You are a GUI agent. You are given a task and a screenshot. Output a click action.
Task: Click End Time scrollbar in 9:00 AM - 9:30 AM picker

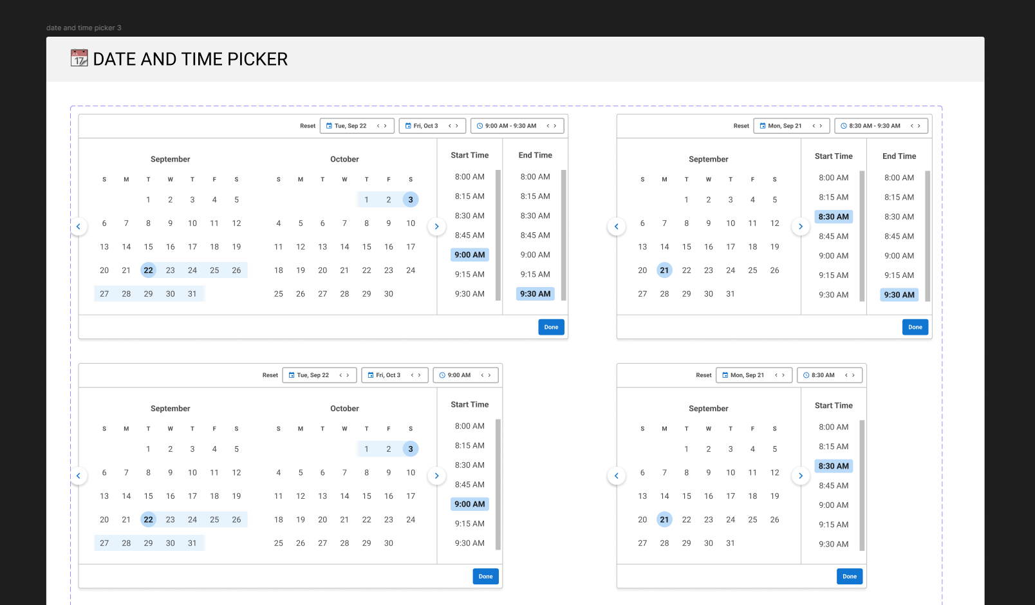(564, 235)
